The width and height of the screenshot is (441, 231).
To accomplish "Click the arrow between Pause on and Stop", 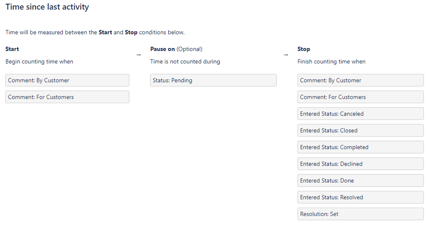I will 286,55.
